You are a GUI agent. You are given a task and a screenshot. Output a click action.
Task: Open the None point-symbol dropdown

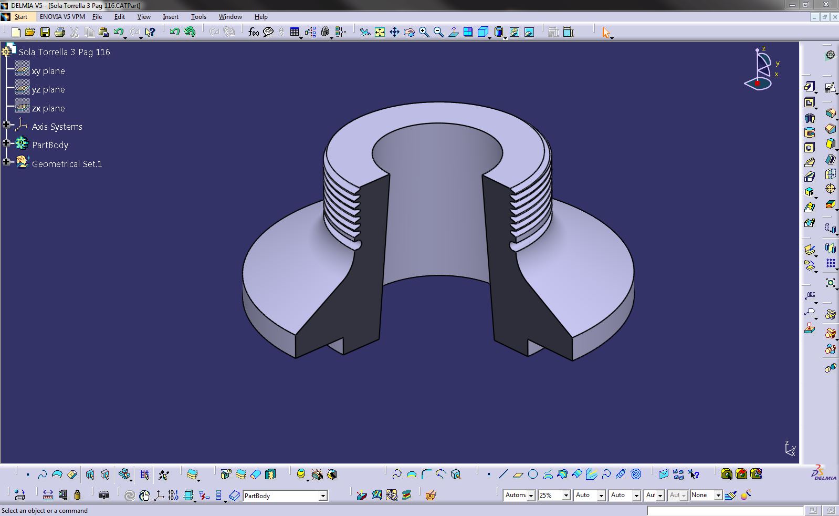tap(718, 496)
